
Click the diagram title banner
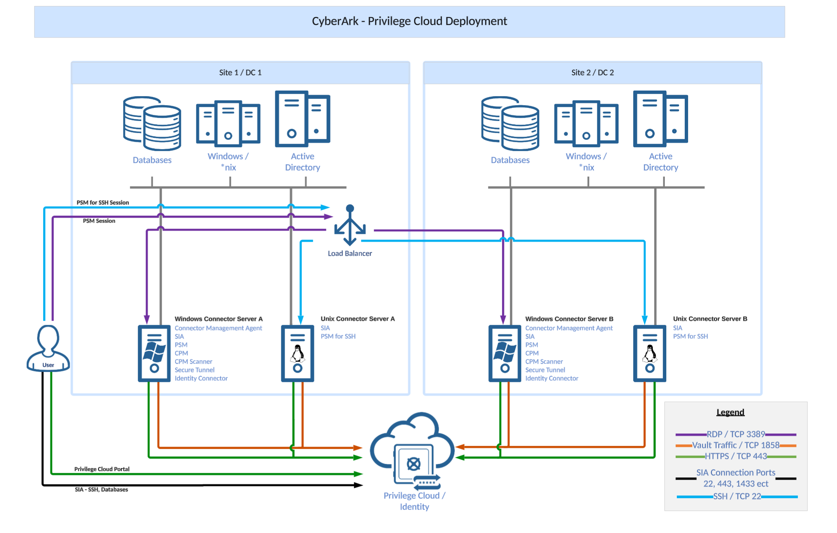[409, 21]
